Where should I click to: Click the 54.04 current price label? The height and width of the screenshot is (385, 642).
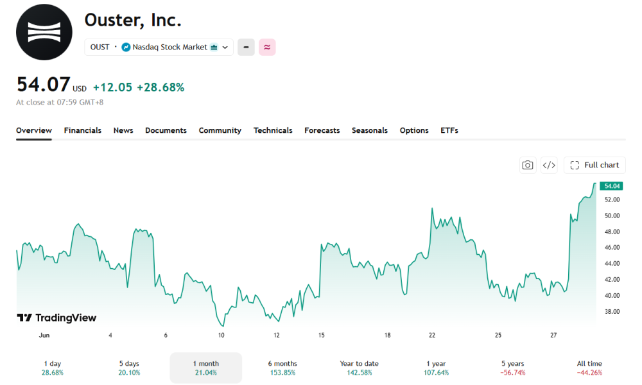[611, 186]
